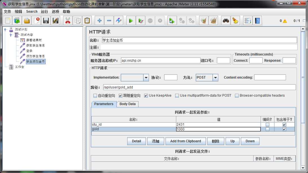Screen dimensions: 308x173
Task: Click the 路径 path input field
Action: pos(199,87)
